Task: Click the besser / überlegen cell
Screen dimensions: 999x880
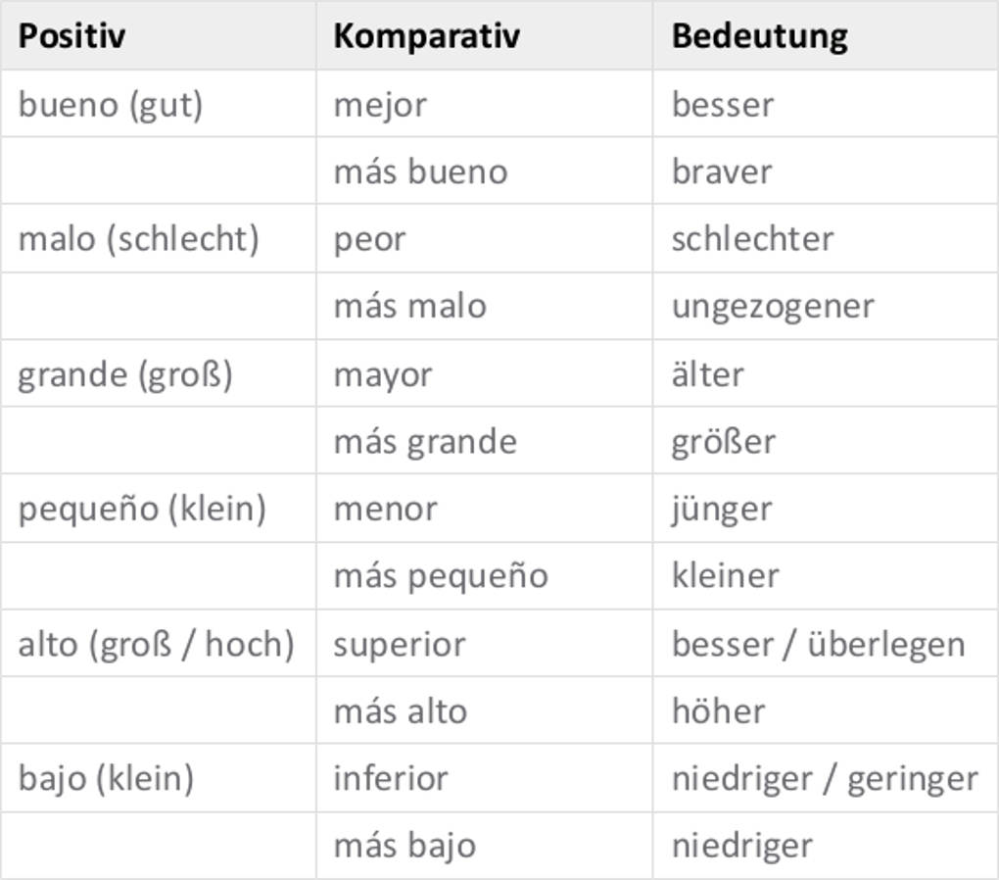Action: (818, 644)
